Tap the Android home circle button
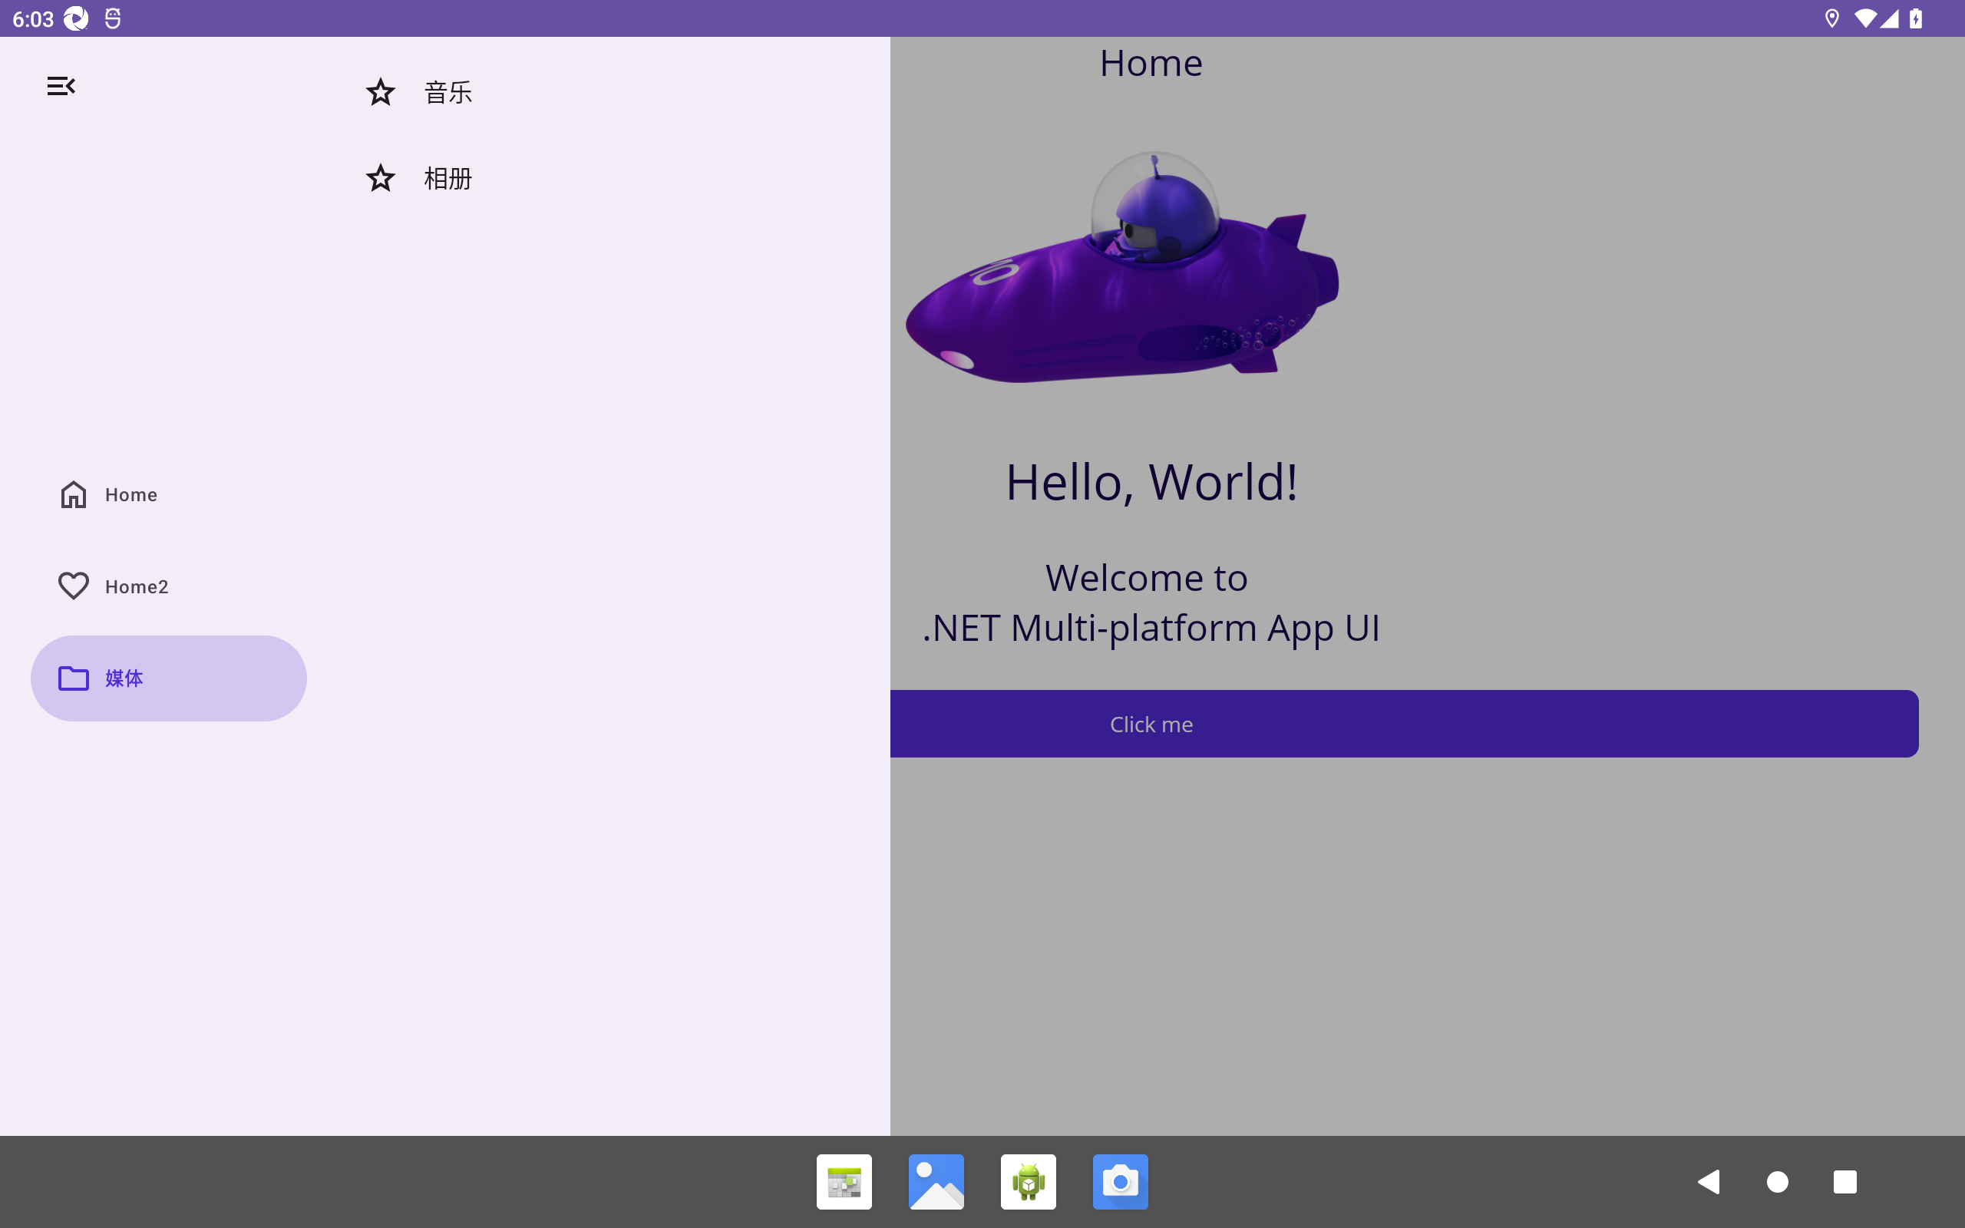Viewport: 1965px width, 1228px height. [1777, 1181]
